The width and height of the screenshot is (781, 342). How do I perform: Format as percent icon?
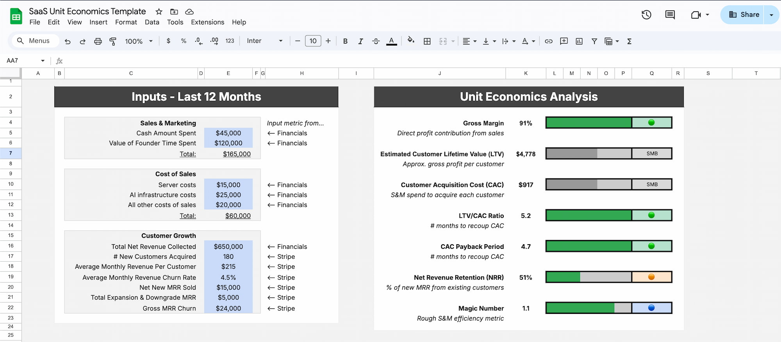point(184,41)
